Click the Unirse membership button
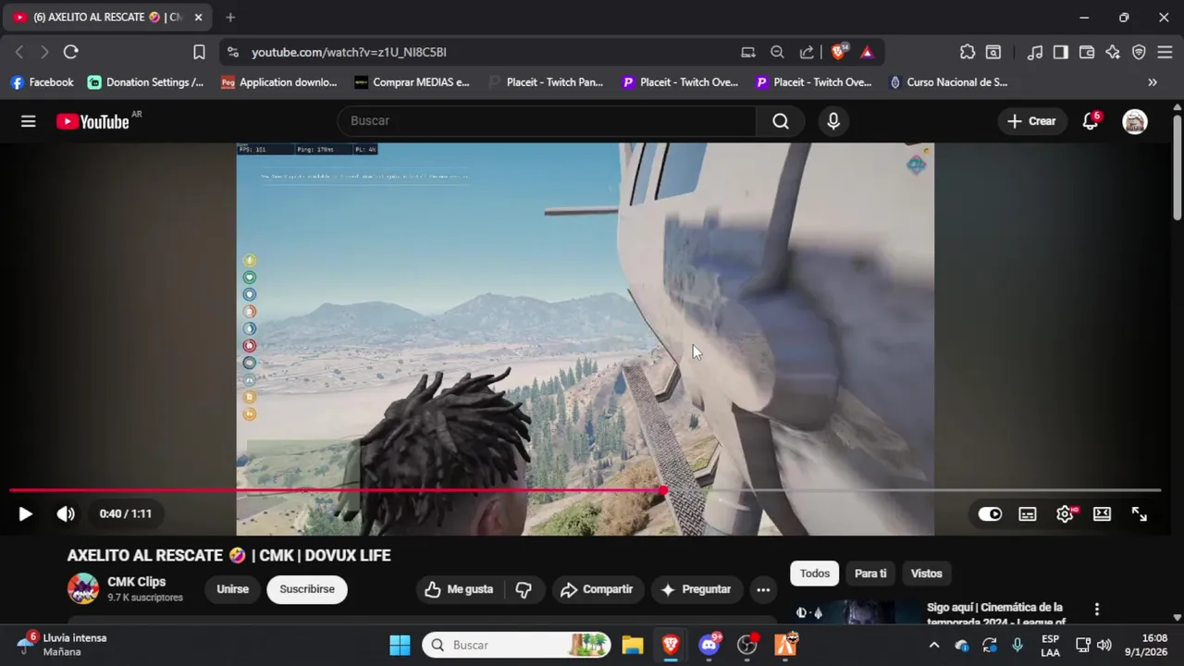This screenshot has height=666, width=1184. click(x=232, y=589)
